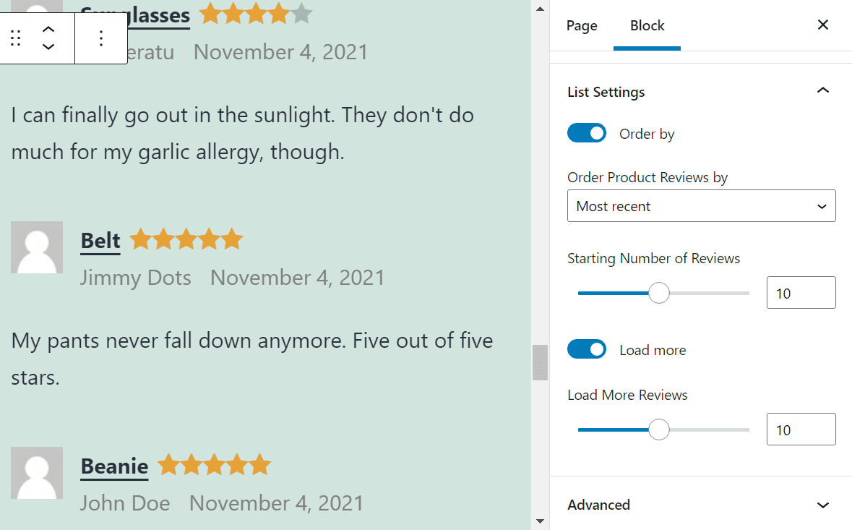Turn off the Load more toggle
The image size is (852, 530).
pyautogui.click(x=587, y=349)
